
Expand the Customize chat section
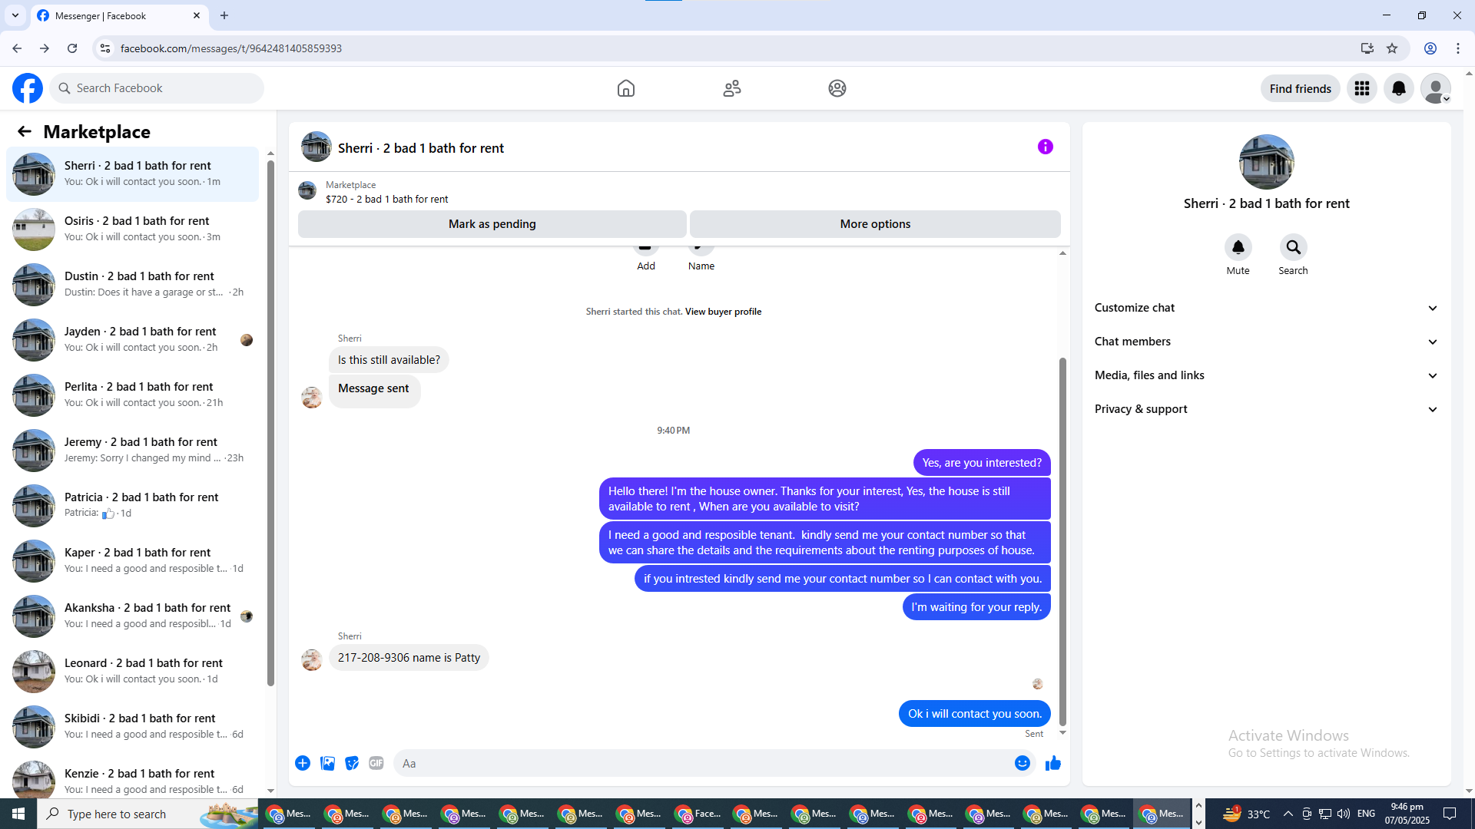coord(1265,308)
